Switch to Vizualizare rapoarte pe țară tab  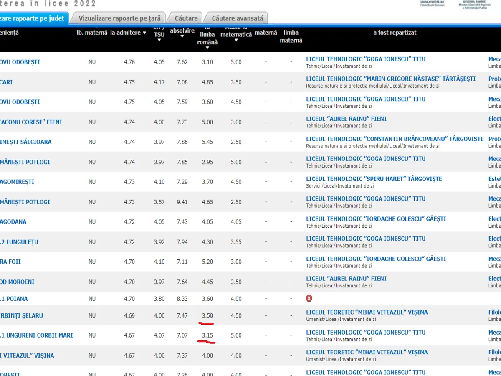(x=119, y=18)
